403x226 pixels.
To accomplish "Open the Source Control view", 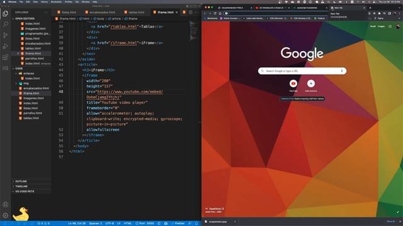I will (5, 35).
